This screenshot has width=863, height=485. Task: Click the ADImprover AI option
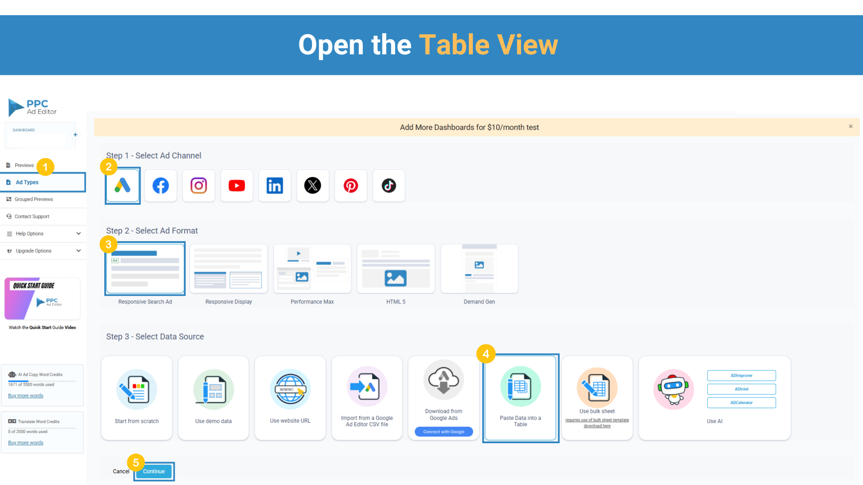click(x=741, y=375)
